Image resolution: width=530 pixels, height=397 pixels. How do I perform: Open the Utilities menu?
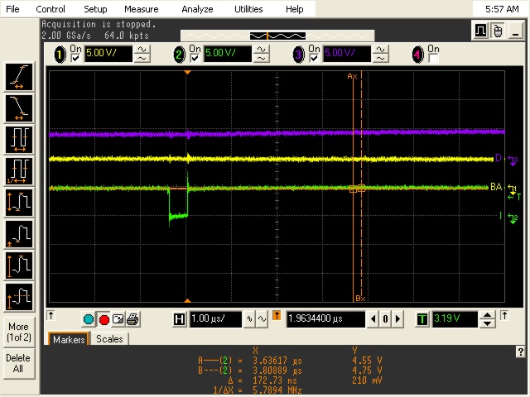click(248, 9)
